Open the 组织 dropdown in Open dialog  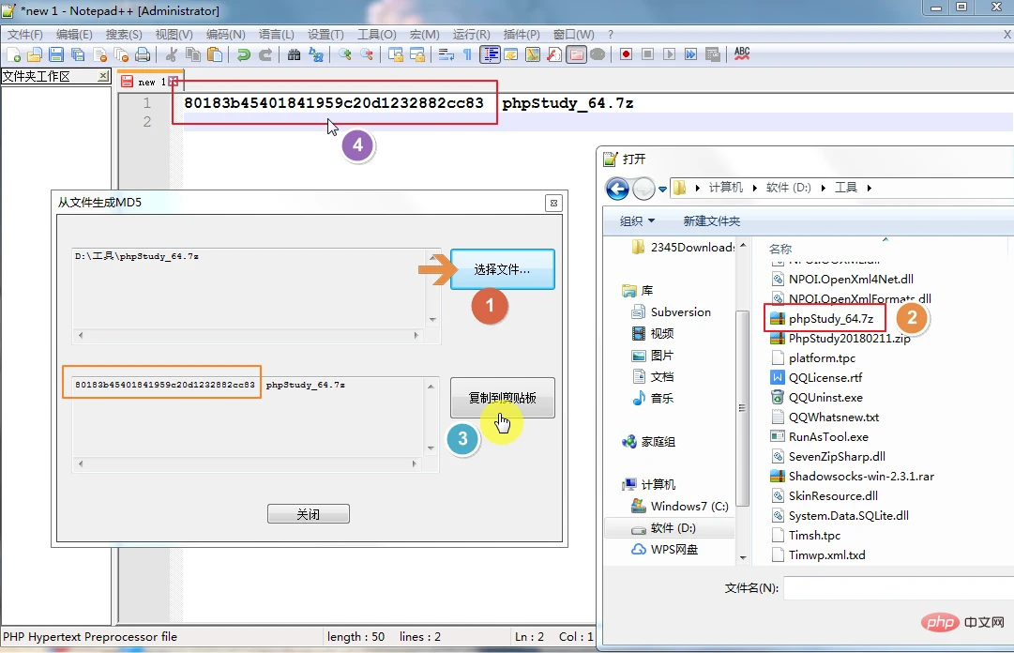point(637,221)
